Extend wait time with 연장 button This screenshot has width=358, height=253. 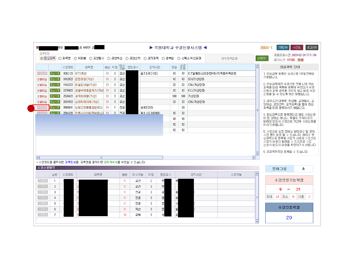tap(300, 60)
